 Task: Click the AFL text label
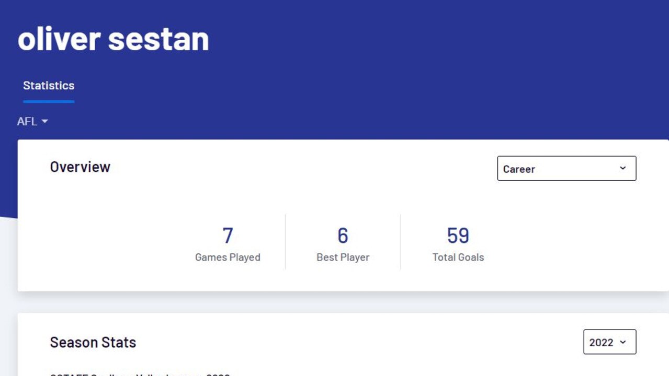[27, 121]
